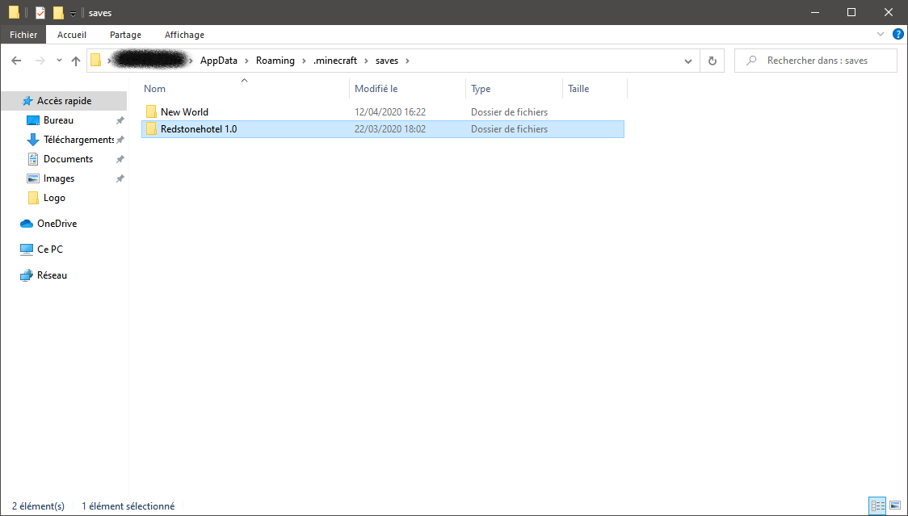Open the address bar history dropdown
The width and height of the screenshot is (908, 516).
[688, 60]
